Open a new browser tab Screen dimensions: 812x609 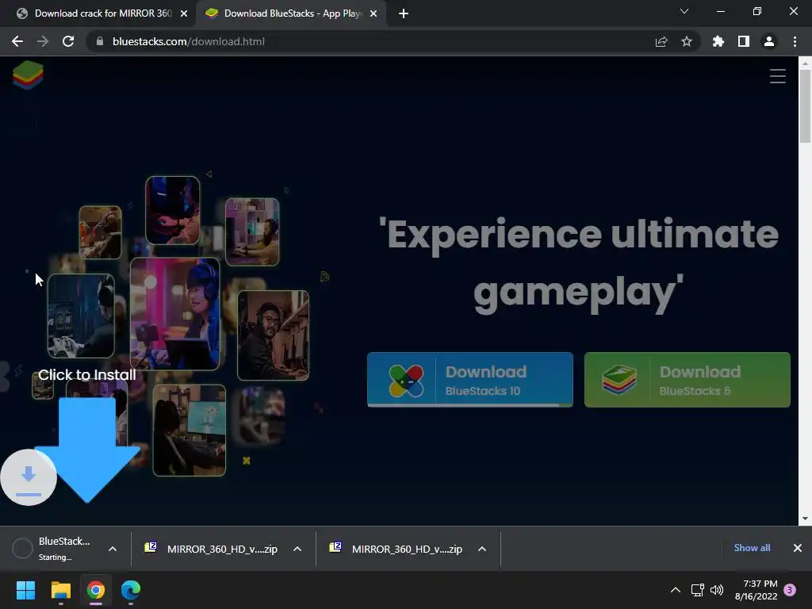tap(404, 13)
